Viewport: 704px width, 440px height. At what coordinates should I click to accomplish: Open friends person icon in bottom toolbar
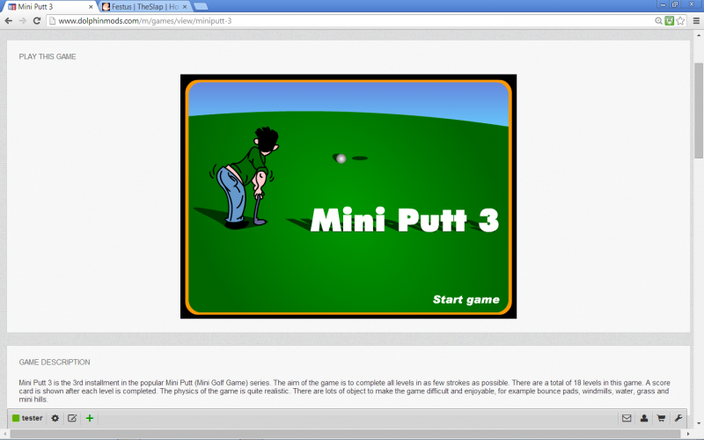pos(644,418)
